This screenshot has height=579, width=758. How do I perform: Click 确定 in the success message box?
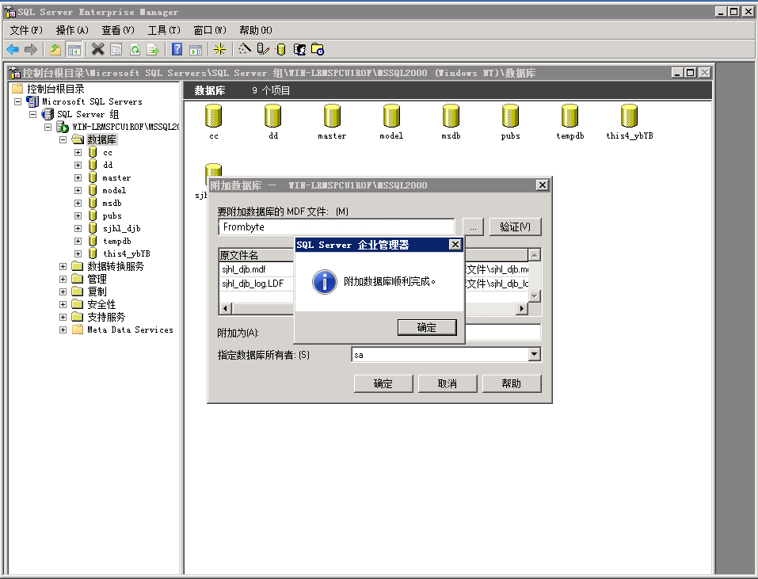(427, 327)
